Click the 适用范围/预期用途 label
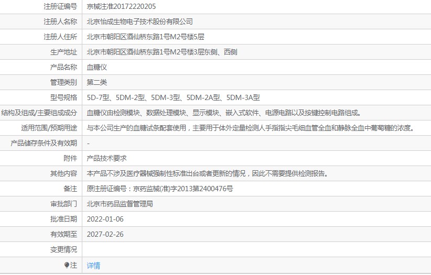The image size is (431, 275). (x=49, y=128)
